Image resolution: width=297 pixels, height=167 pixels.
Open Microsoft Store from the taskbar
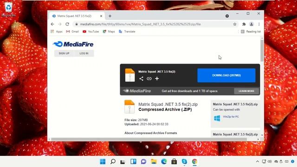(174, 161)
